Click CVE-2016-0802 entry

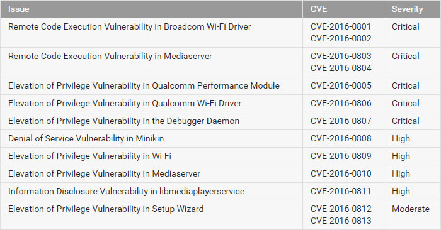click(341, 38)
